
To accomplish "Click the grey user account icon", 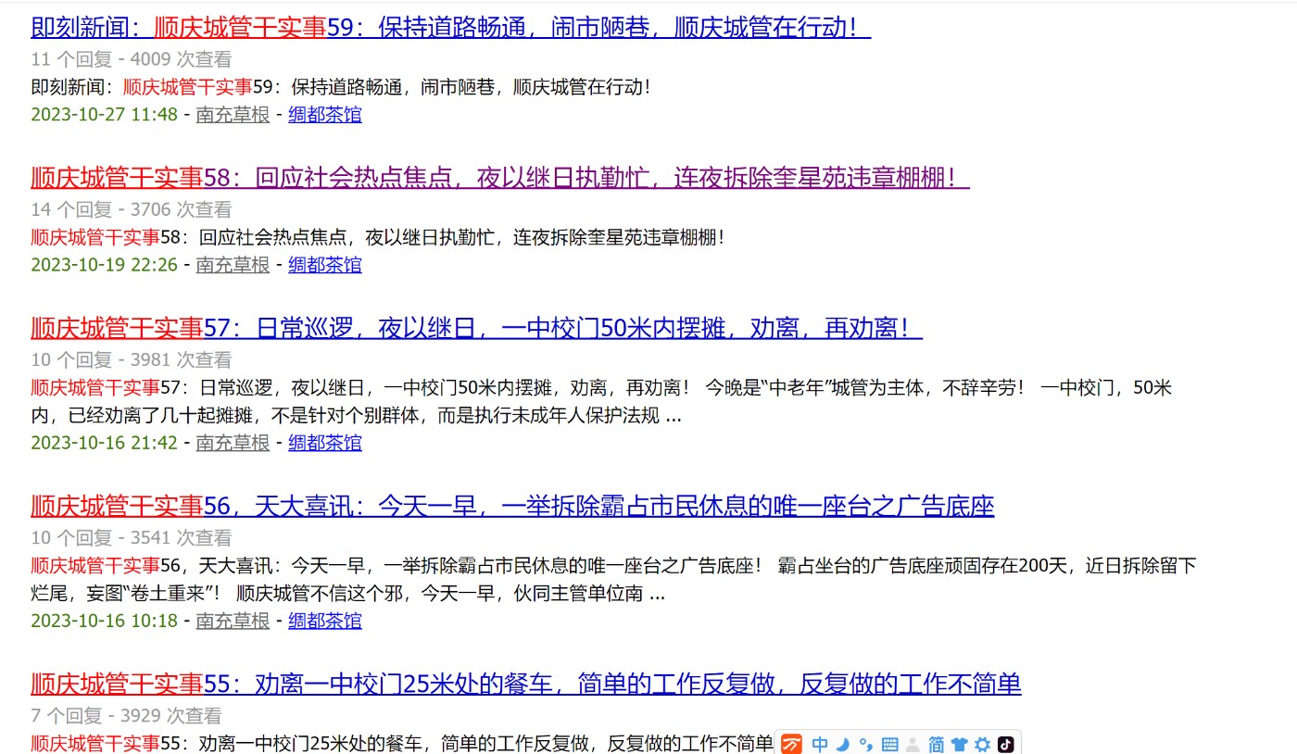I will pos(913,744).
